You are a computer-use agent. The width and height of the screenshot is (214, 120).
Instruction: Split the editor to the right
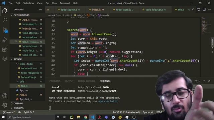pos(204,9)
